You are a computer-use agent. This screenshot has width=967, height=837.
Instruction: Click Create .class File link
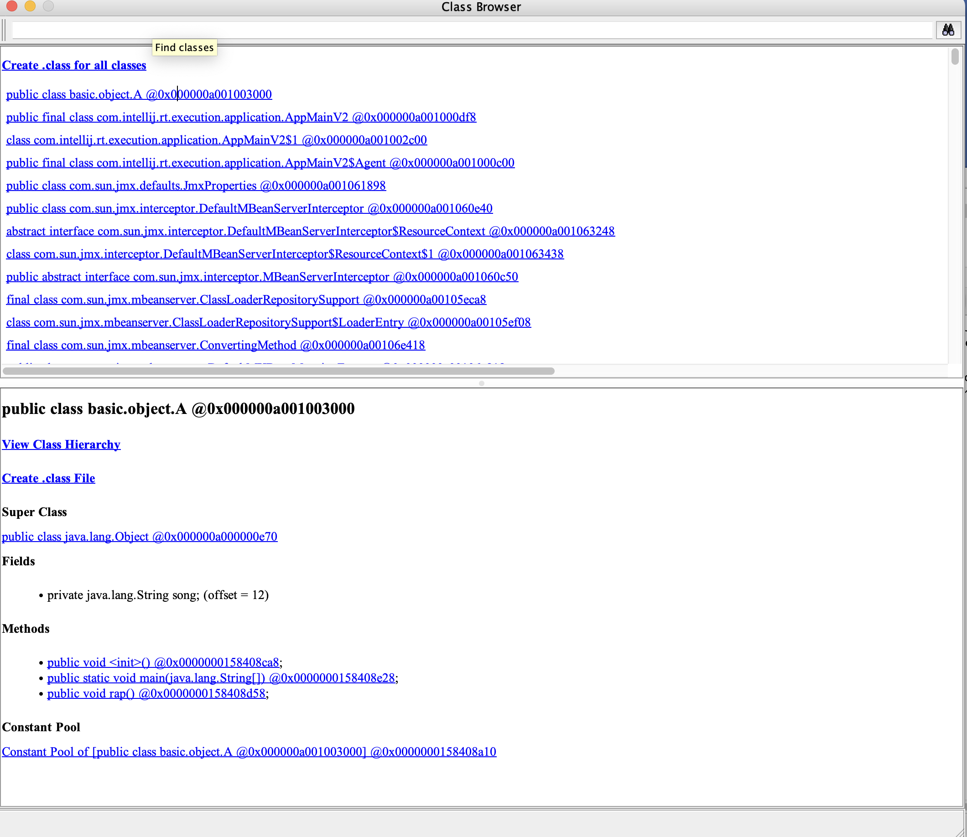[x=49, y=478]
